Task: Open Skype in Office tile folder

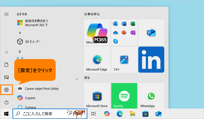Action: (115, 41)
